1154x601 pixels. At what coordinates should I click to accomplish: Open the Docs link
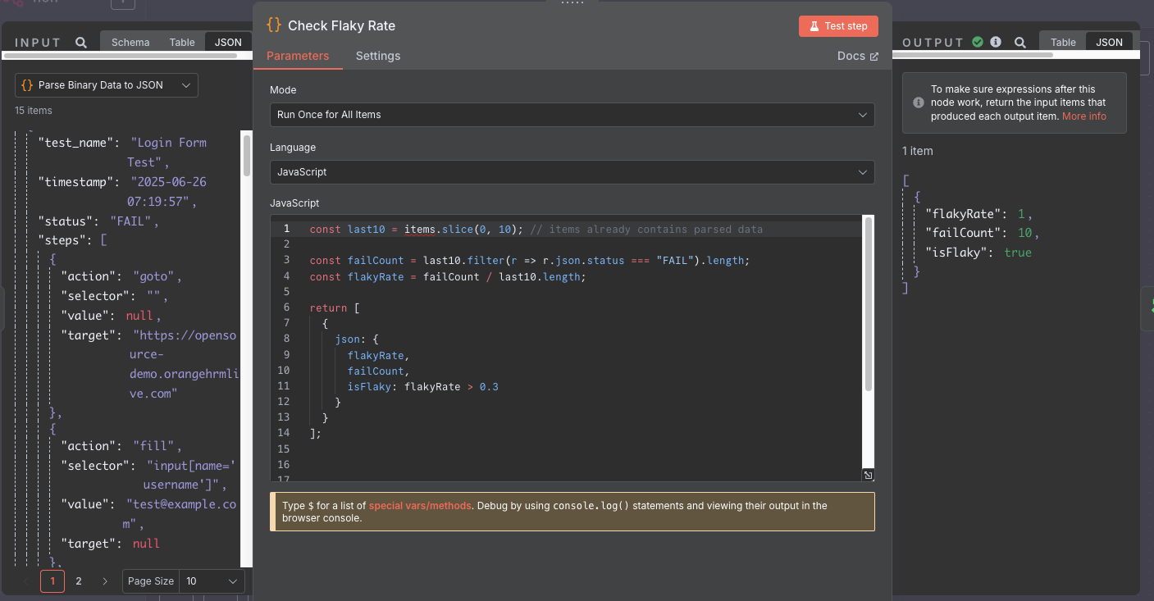pos(858,56)
